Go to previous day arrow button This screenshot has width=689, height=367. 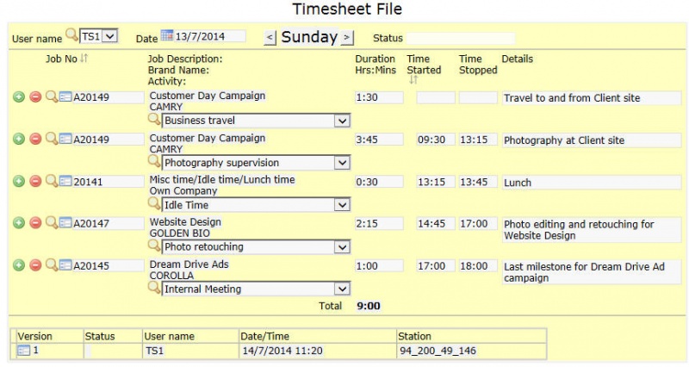tap(270, 37)
